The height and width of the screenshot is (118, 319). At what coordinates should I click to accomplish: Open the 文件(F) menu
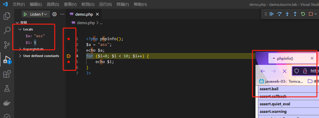[19, 4]
